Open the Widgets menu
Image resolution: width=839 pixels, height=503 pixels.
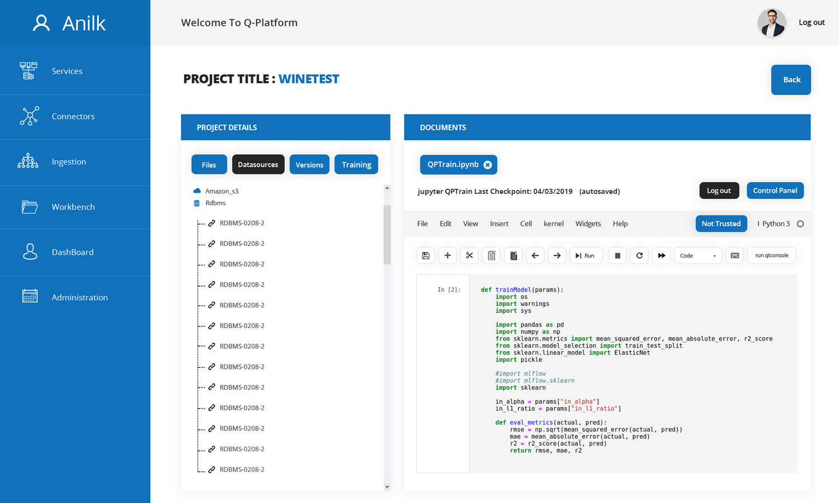[588, 224]
